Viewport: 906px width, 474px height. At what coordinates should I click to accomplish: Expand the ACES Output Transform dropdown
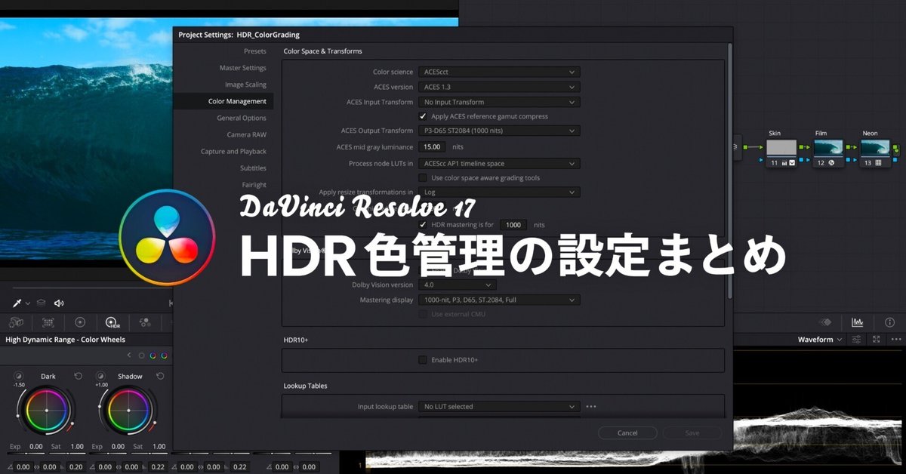click(498, 131)
